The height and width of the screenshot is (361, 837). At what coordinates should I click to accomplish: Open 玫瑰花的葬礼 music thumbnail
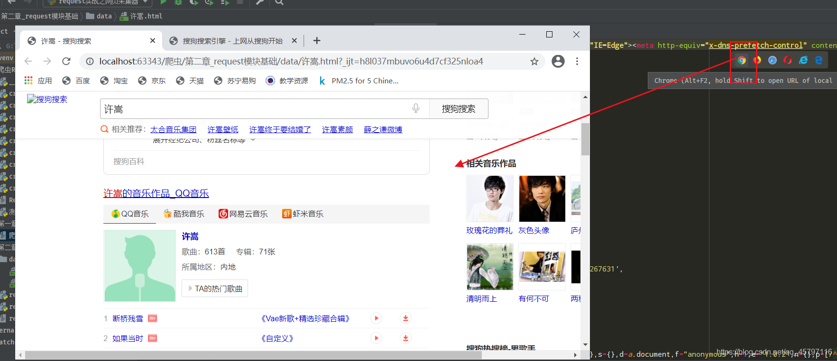490,199
